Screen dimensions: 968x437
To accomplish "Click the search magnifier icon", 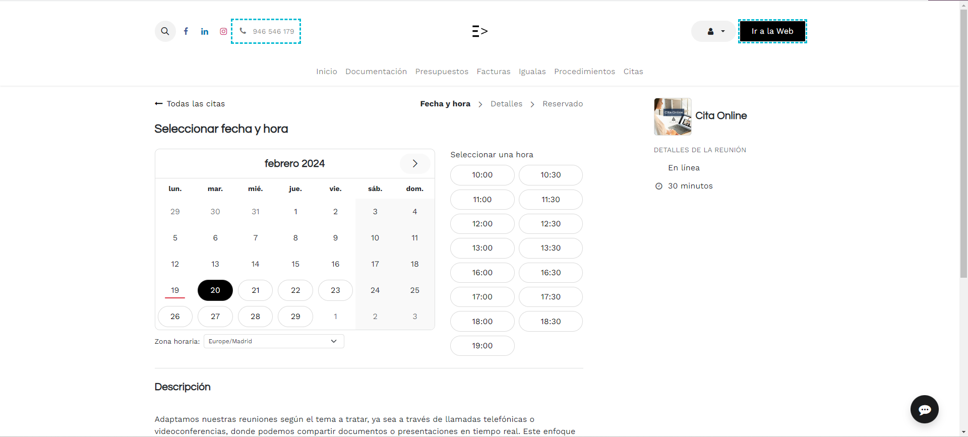I will 165,31.
